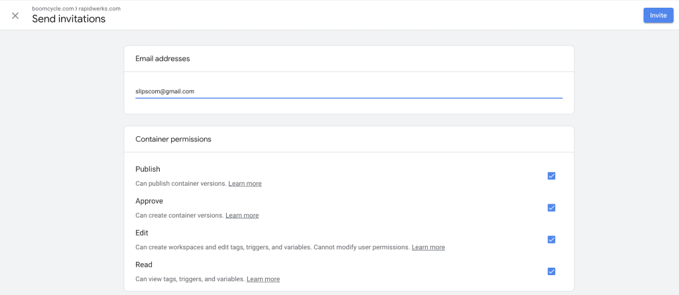
Task: Close the Send invitations panel
Action: [15, 15]
